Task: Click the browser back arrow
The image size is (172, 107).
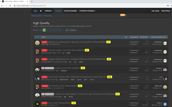Action: point(2,6)
